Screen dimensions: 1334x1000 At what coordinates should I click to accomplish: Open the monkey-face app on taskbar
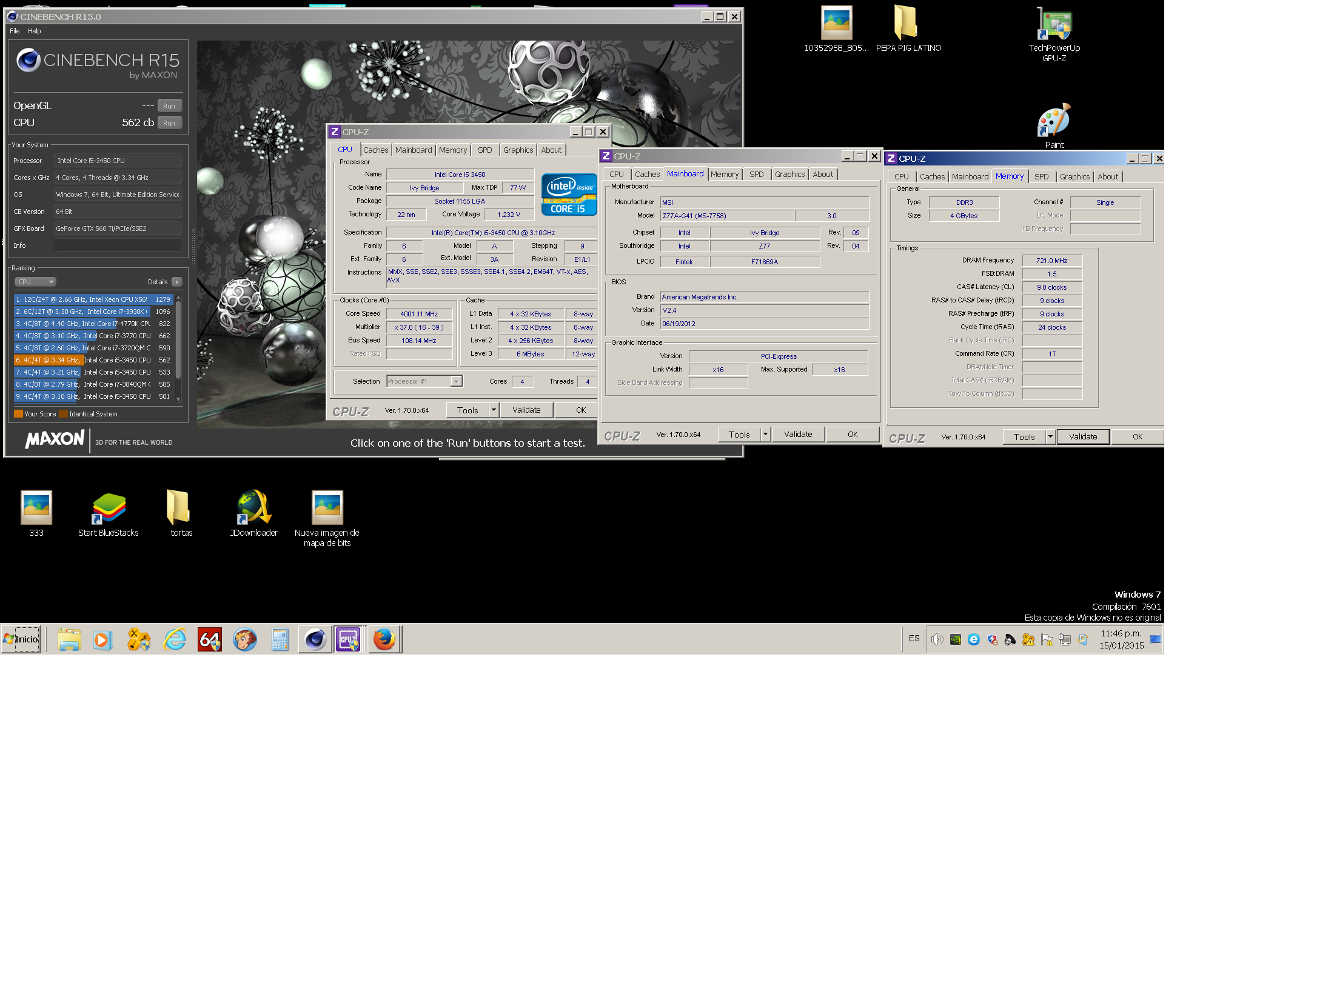point(245,639)
